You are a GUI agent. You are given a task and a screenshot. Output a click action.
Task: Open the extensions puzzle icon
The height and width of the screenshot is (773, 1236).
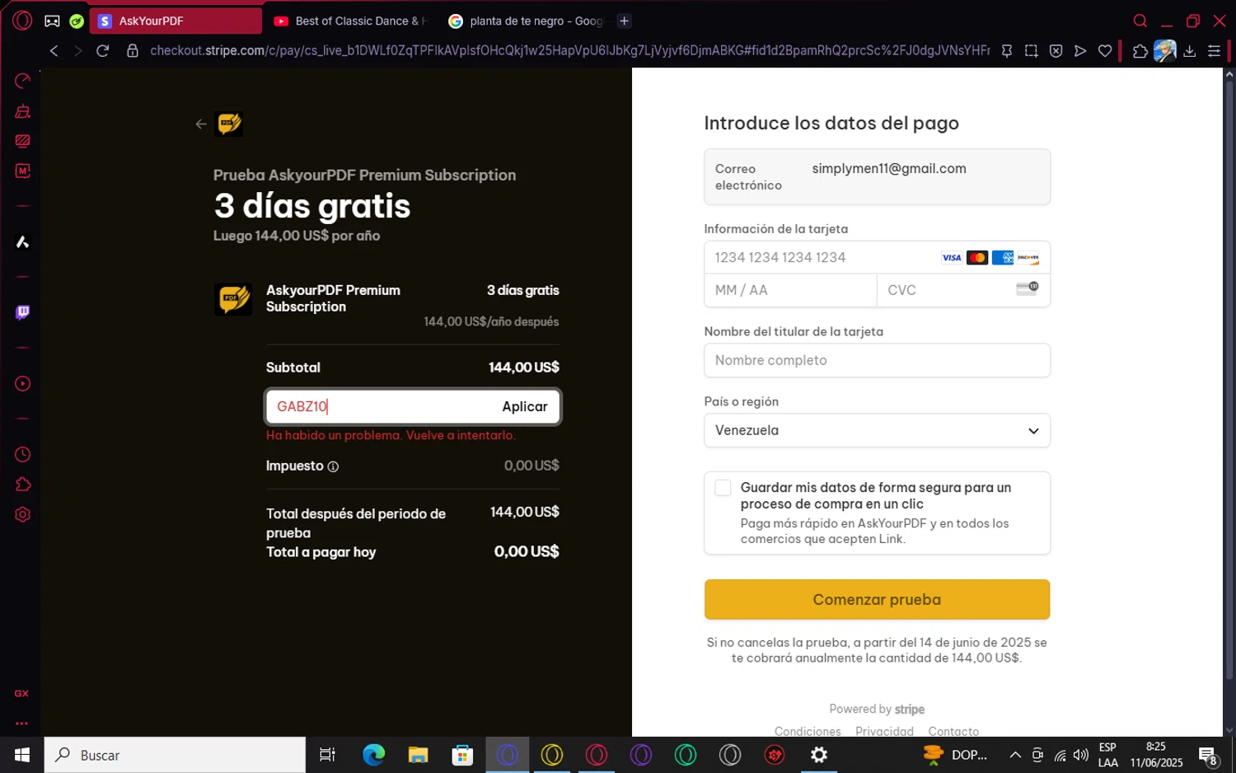(1140, 51)
